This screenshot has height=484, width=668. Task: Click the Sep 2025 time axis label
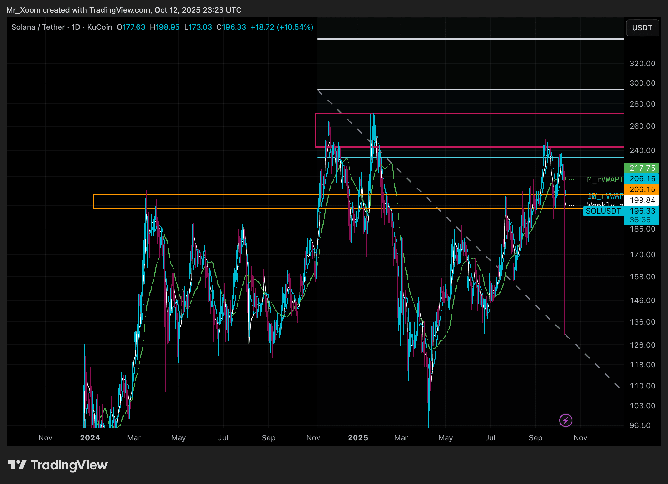click(x=535, y=438)
